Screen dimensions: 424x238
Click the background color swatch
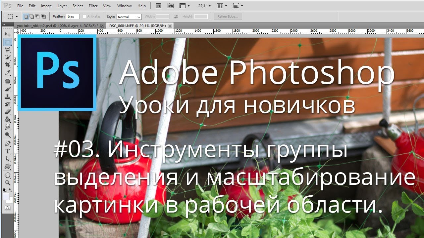coord(10,201)
